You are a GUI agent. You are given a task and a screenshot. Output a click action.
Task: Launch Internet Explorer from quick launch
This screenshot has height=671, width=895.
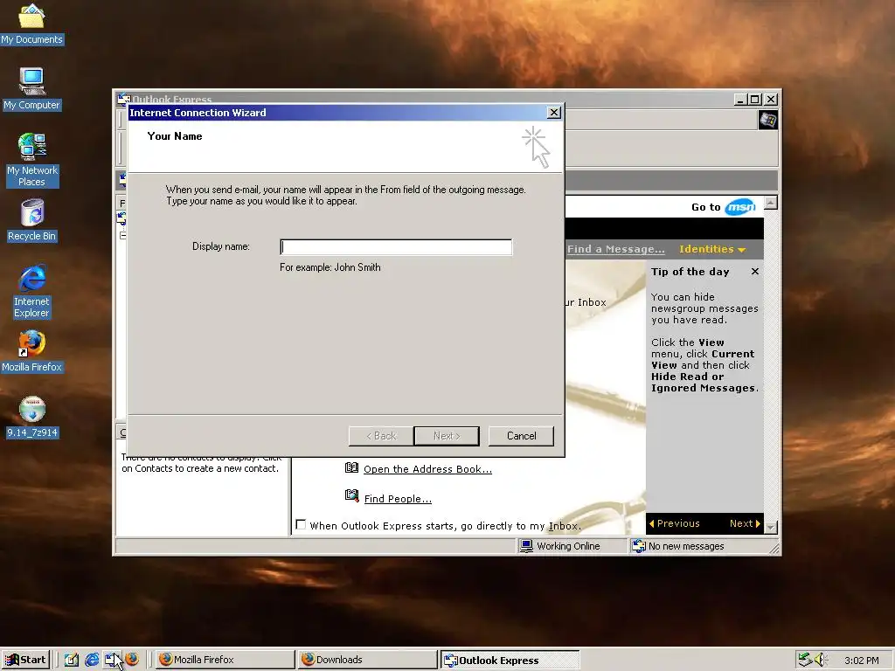91,660
